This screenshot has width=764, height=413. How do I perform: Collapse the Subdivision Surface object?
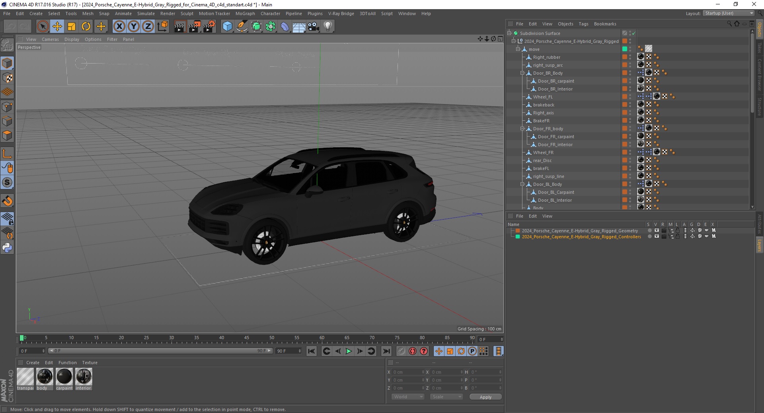pos(509,33)
